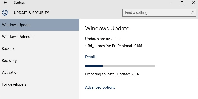Viewport: 198px width, 99px height.
Task: Go back using the arrow icon
Action: click(x=5, y=3)
